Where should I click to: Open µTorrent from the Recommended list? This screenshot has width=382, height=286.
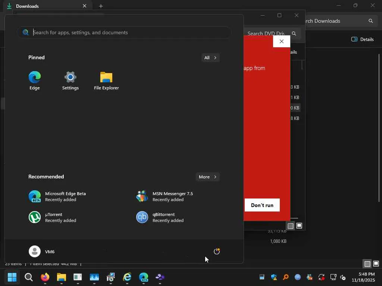[x=52, y=217]
